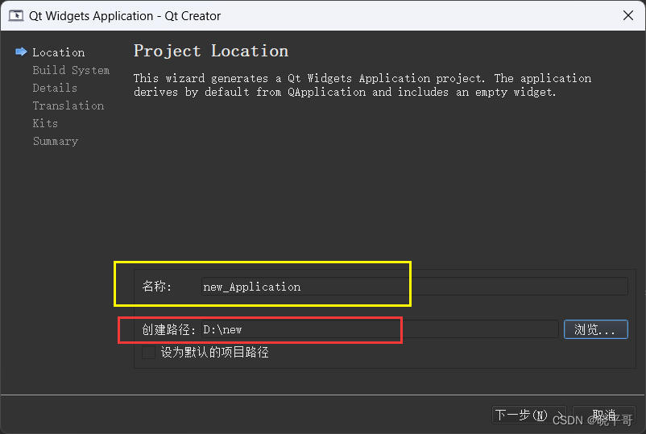Click the 创建路径: label
This screenshot has height=434, width=646.
(168, 329)
